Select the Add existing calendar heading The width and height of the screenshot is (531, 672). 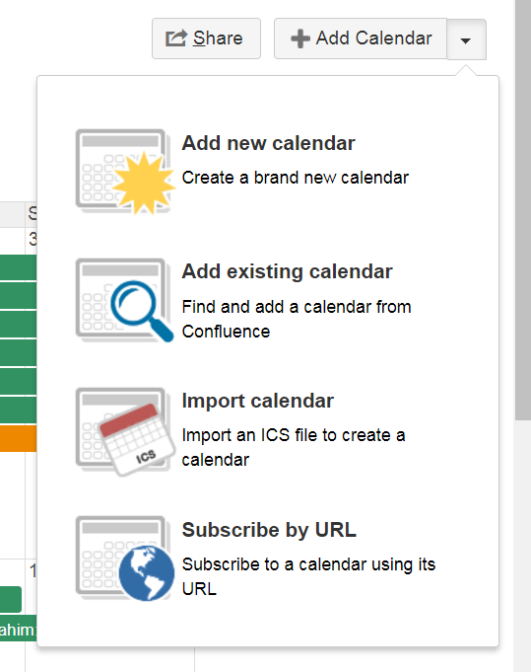287,271
